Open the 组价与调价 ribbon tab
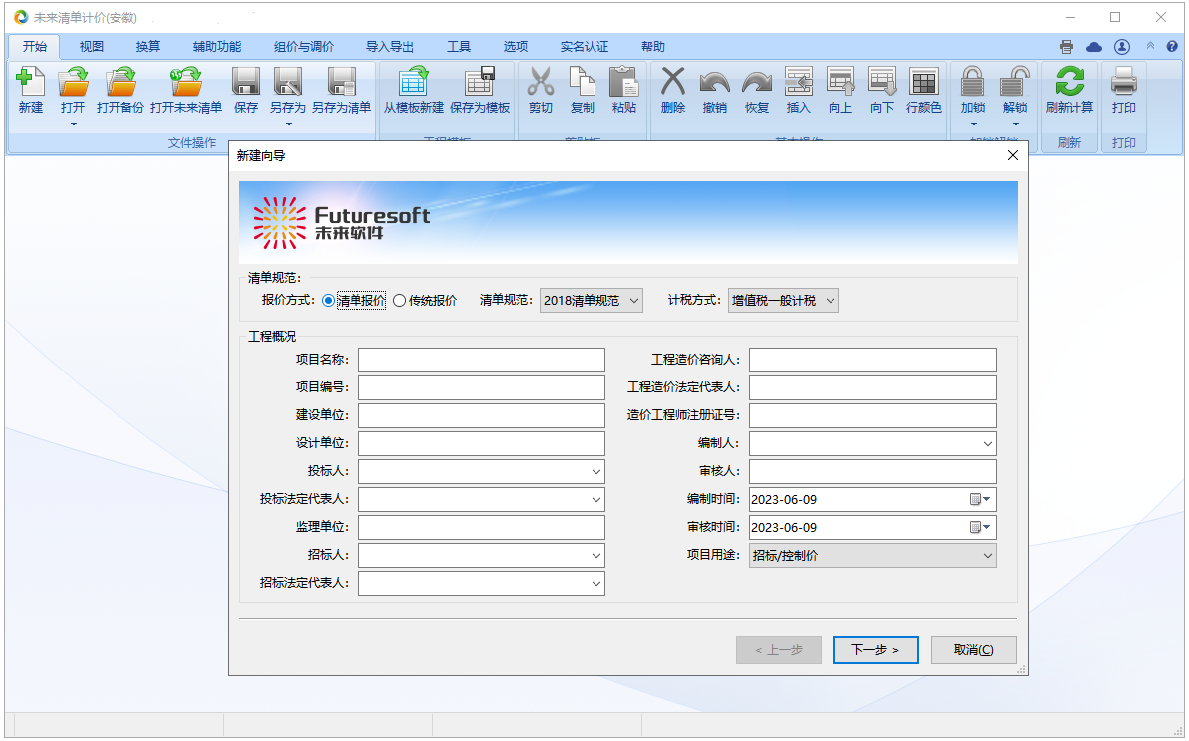Image resolution: width=1189 pixels, height=741 pixels. pos(304,46)
